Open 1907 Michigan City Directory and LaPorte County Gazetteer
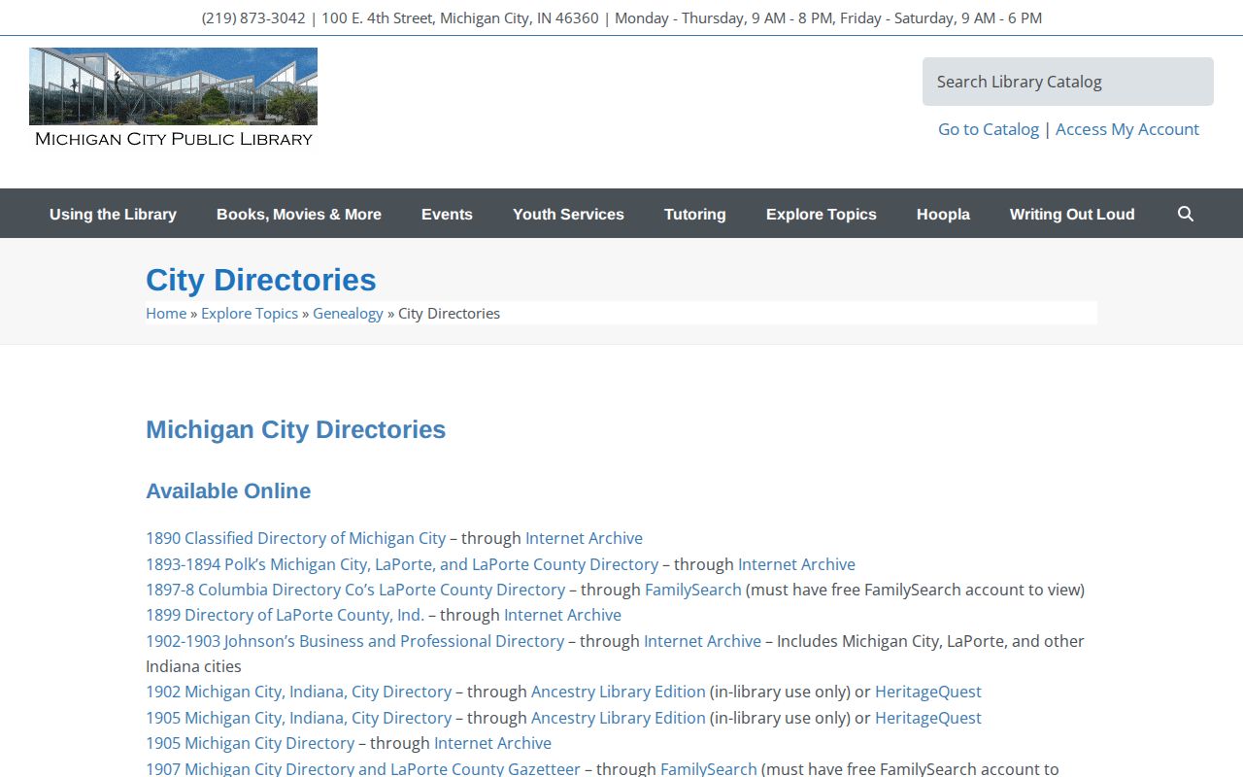Viewport: 1243px width, 777px height. tap(363, 768)
